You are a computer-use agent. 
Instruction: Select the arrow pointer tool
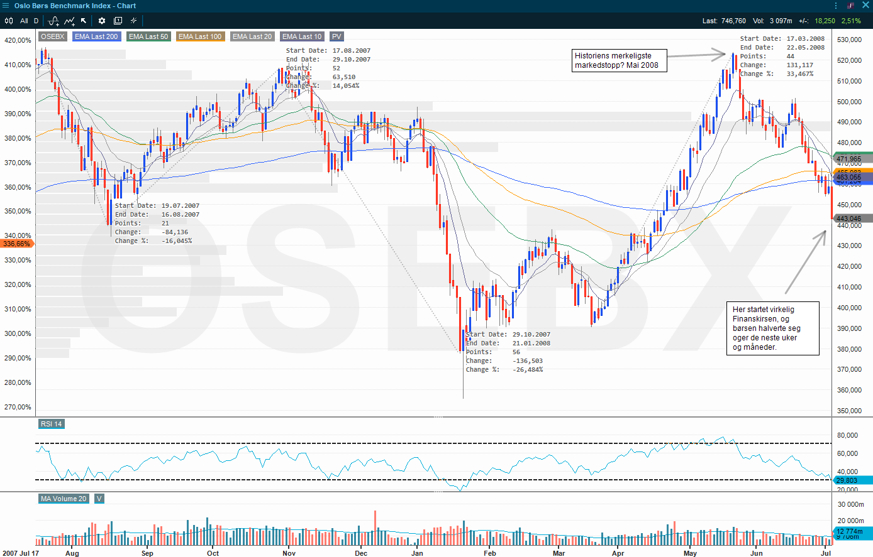click(84, 21)
